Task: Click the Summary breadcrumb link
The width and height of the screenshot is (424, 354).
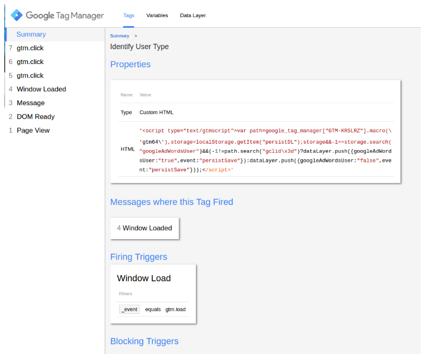Action: (120, 36)
